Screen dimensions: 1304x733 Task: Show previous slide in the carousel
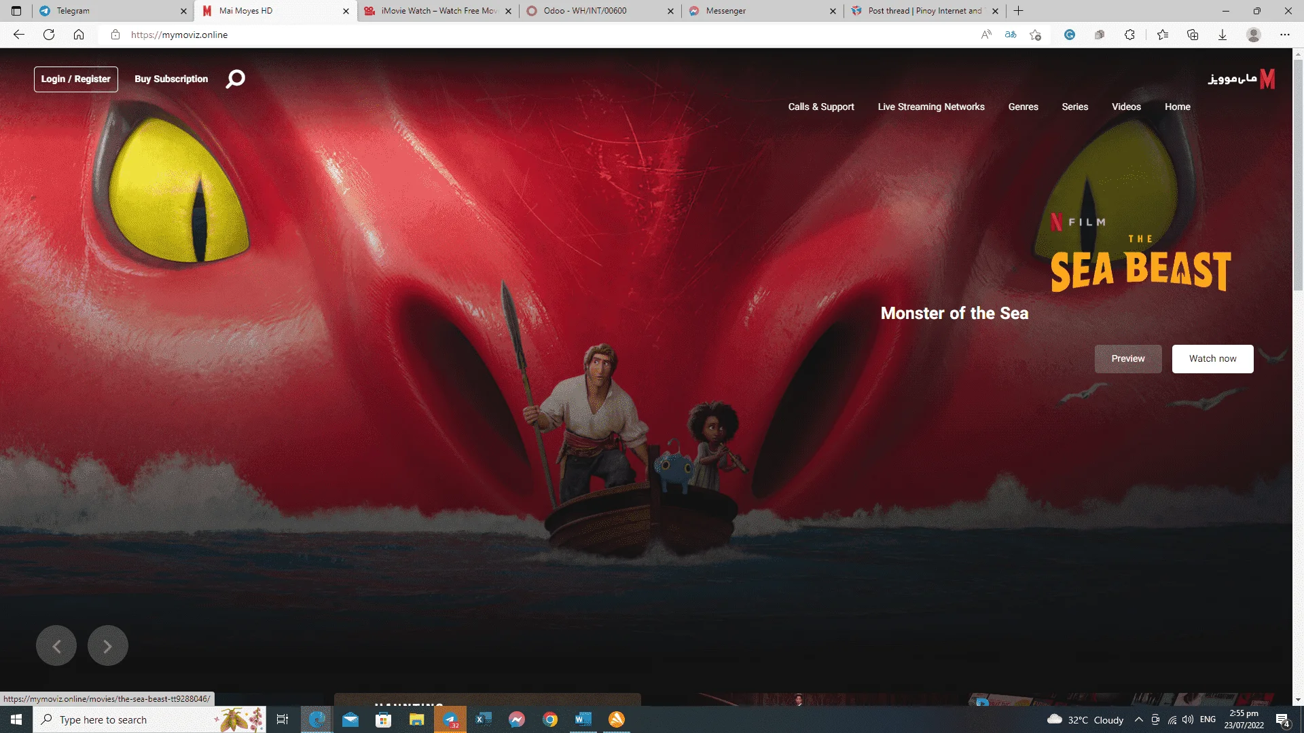pyautogui.click(x=56, y=645)
